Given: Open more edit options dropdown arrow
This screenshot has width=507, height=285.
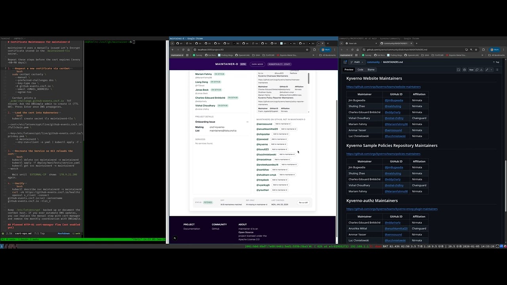Looking at the screenshot, I should pos(491,70).
